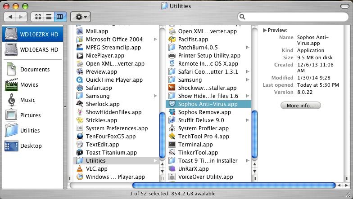Select WD10EARS HD drive icon in sidebar
The width and height of the screenshot is (353, 199).
tap(11, 49)
